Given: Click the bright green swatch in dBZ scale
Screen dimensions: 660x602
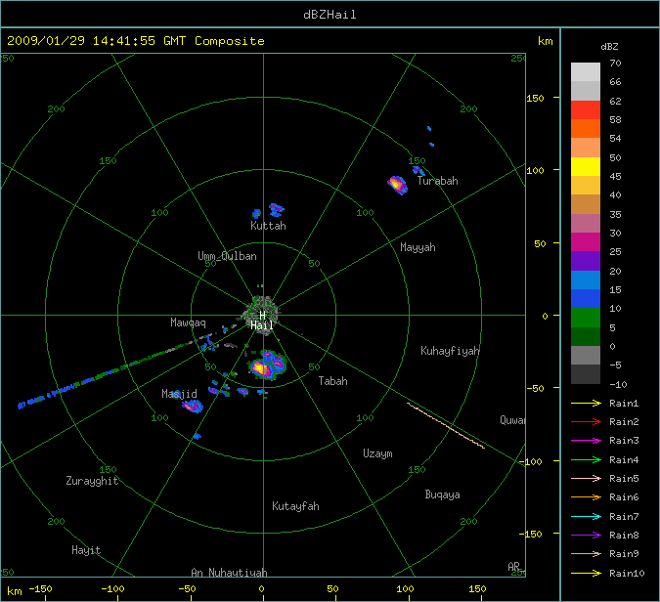Looking at the screenshot, I should [586, 318].
